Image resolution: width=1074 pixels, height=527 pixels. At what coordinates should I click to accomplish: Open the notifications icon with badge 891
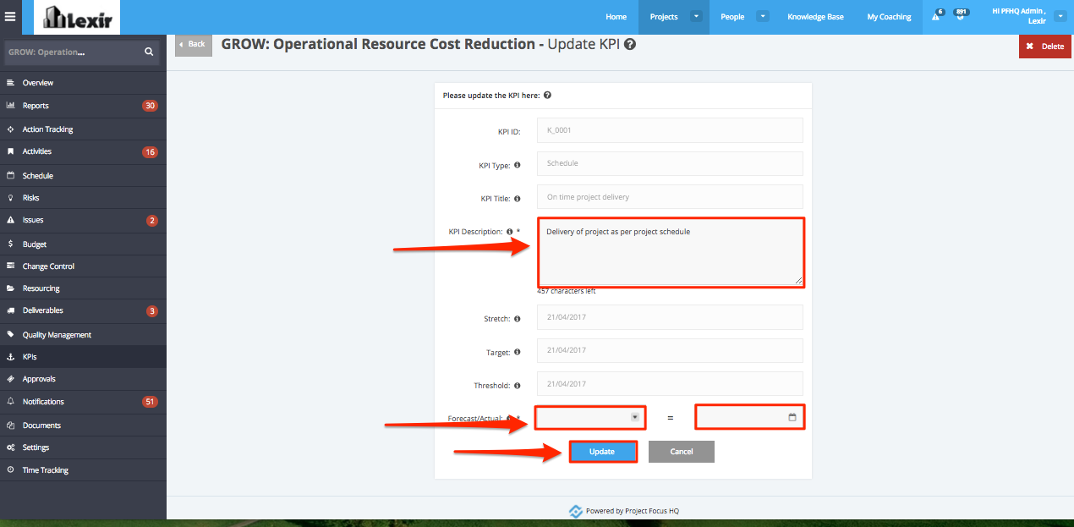pyautogui.click(x=960, y=15)
